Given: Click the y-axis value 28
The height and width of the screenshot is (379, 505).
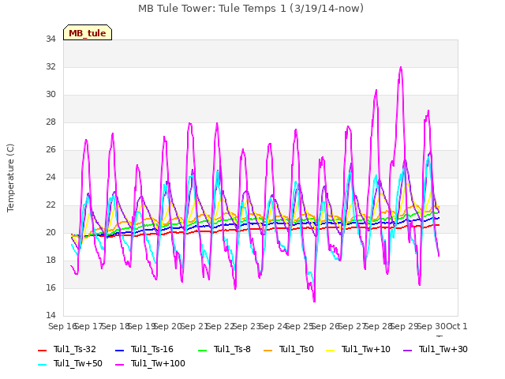Looking at the screenshot, I should 50,122.
